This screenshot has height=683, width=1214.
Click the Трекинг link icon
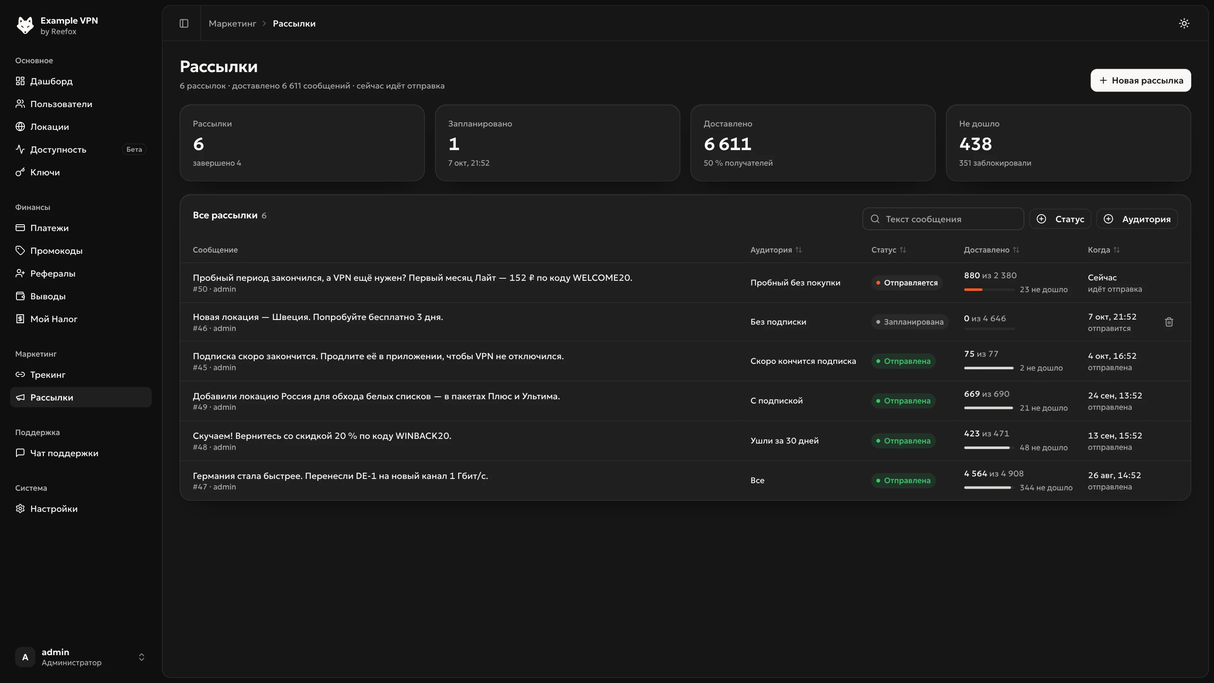click(x=20, y=375)
